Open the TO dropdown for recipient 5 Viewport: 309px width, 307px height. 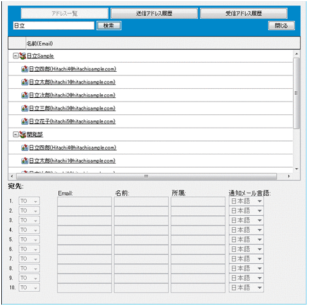point(29,240)
